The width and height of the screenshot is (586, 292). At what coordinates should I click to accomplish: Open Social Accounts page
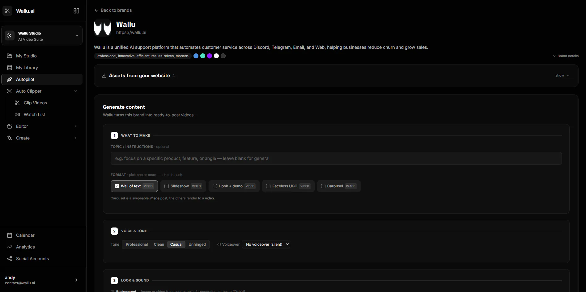pos(42,259)
